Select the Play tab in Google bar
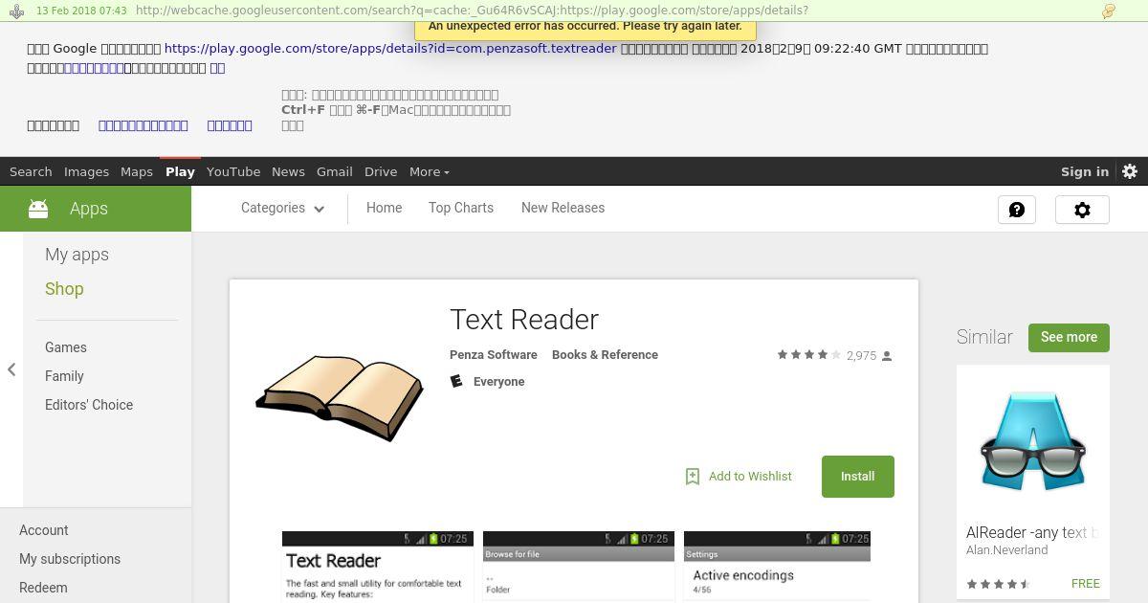The image size is (1148, 603). click(x=180, y=171)
